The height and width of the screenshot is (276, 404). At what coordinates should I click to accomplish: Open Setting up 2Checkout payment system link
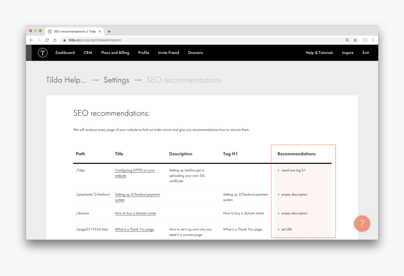click(137, 197)
